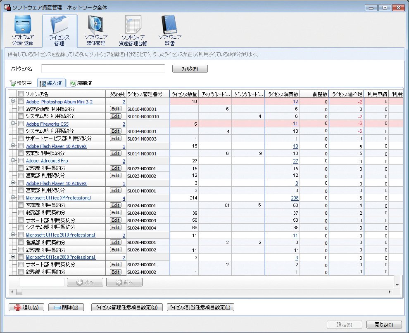The image size is (409, 333).
Task: Click Edit for SL024-N00004 row
Action: pos(116,227)
